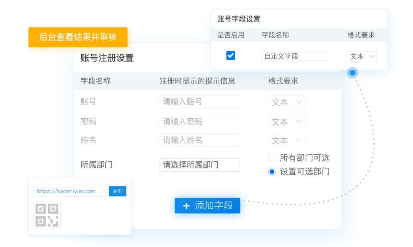Select the 设置可选部门 radio option
The image size is (413, 247).
(x=272, y=172)
